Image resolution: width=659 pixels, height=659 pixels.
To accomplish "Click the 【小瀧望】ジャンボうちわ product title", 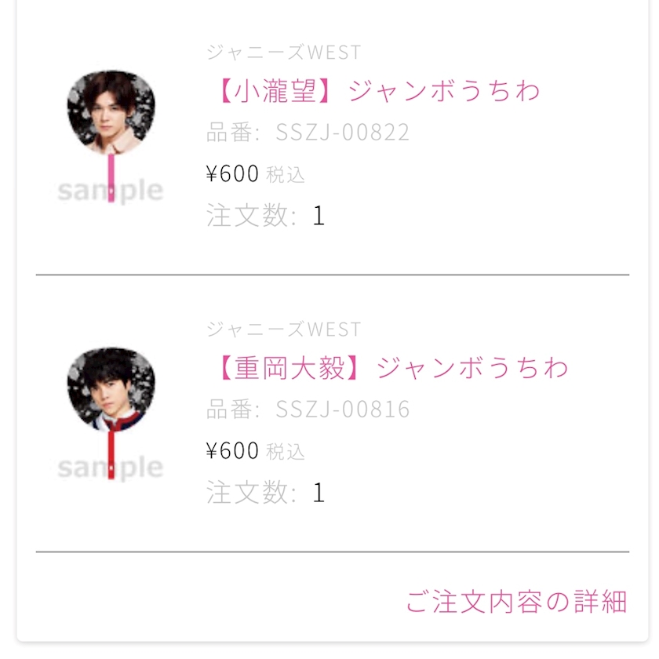I will [x=375, y=91].
